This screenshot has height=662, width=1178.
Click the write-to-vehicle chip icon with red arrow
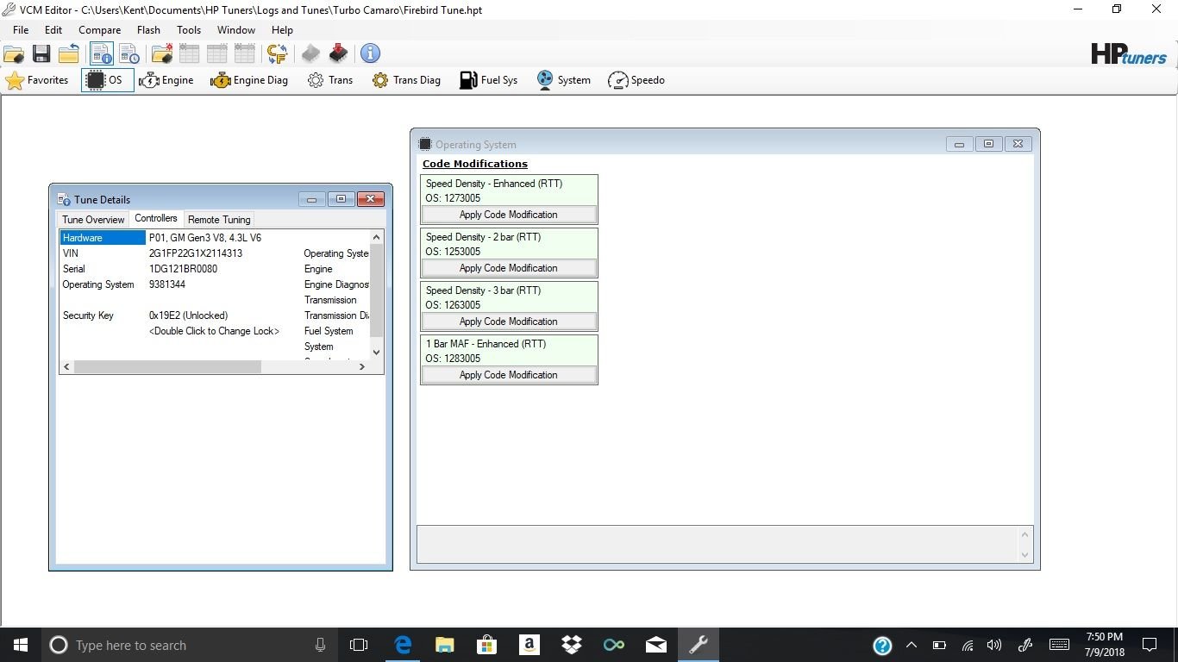pyautogui.click(x=338, y=53)
